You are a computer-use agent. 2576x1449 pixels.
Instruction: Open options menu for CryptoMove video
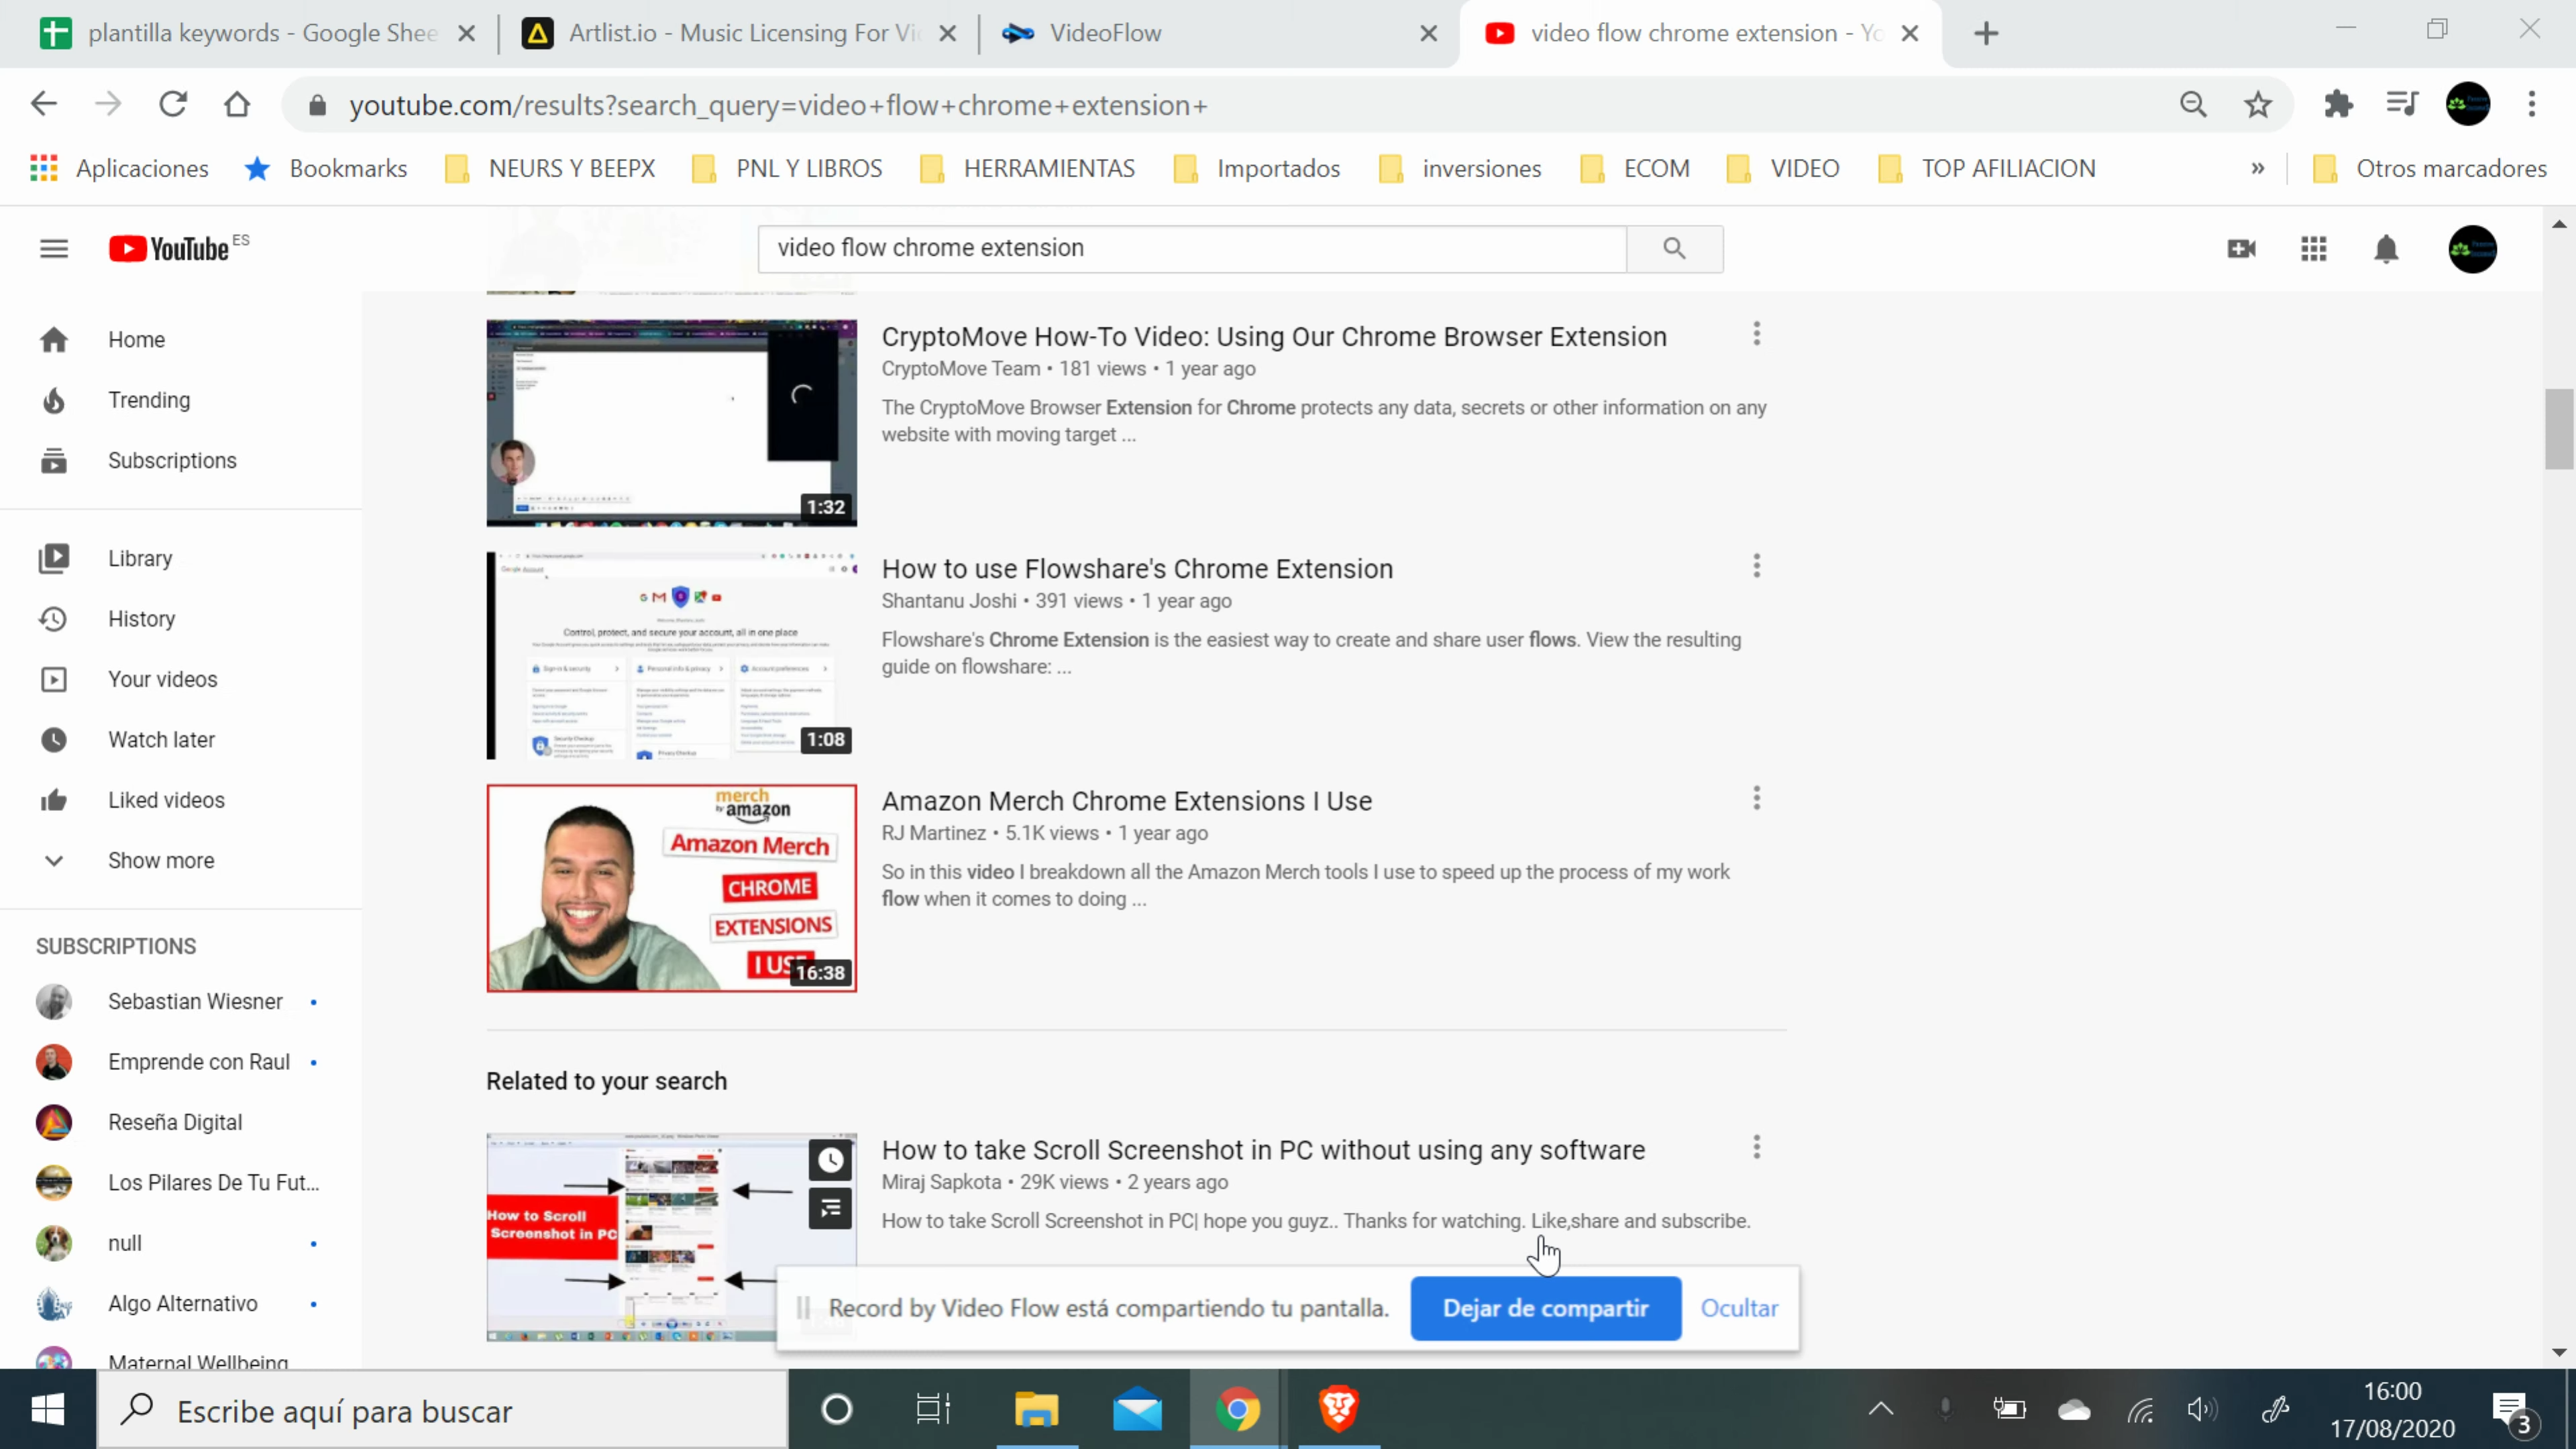[x=1756, y=334]
